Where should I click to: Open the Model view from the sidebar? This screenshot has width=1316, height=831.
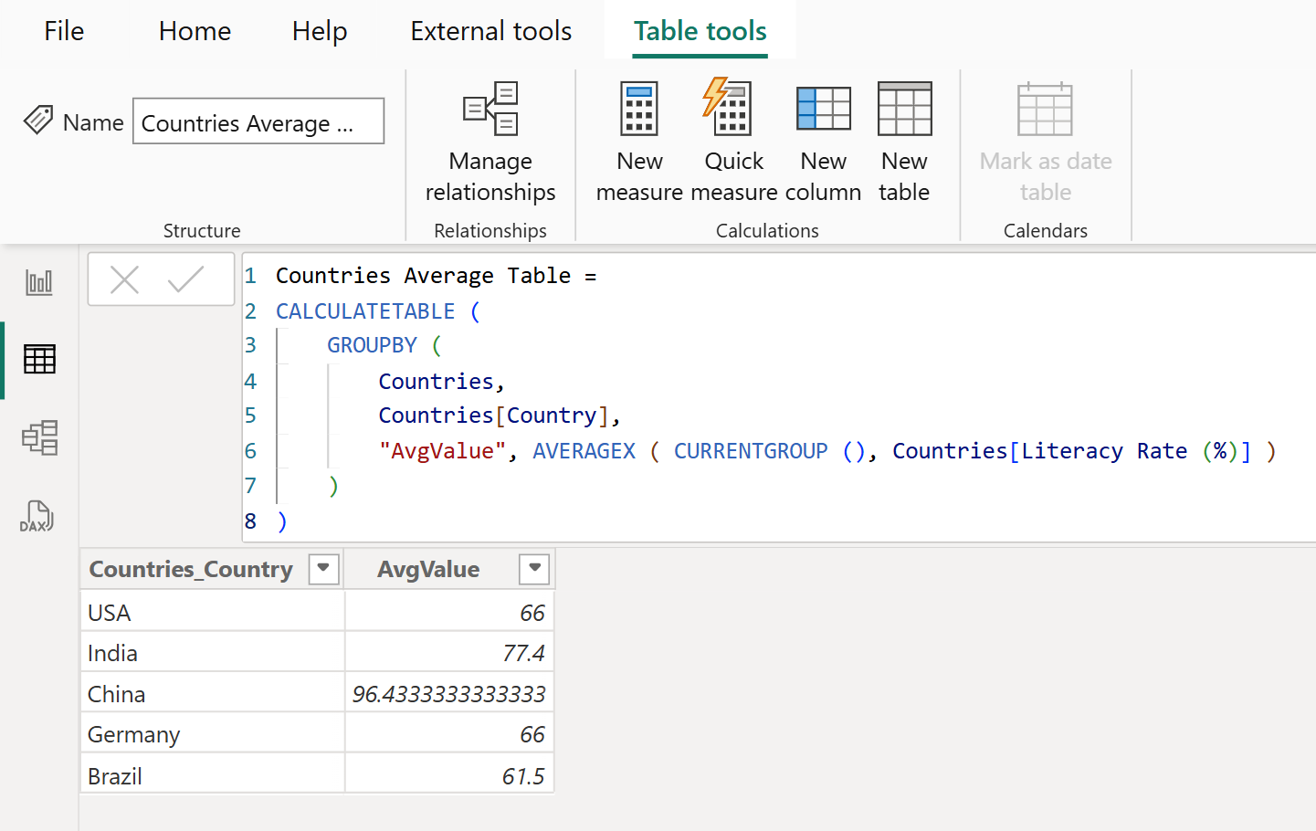point(38,437)
